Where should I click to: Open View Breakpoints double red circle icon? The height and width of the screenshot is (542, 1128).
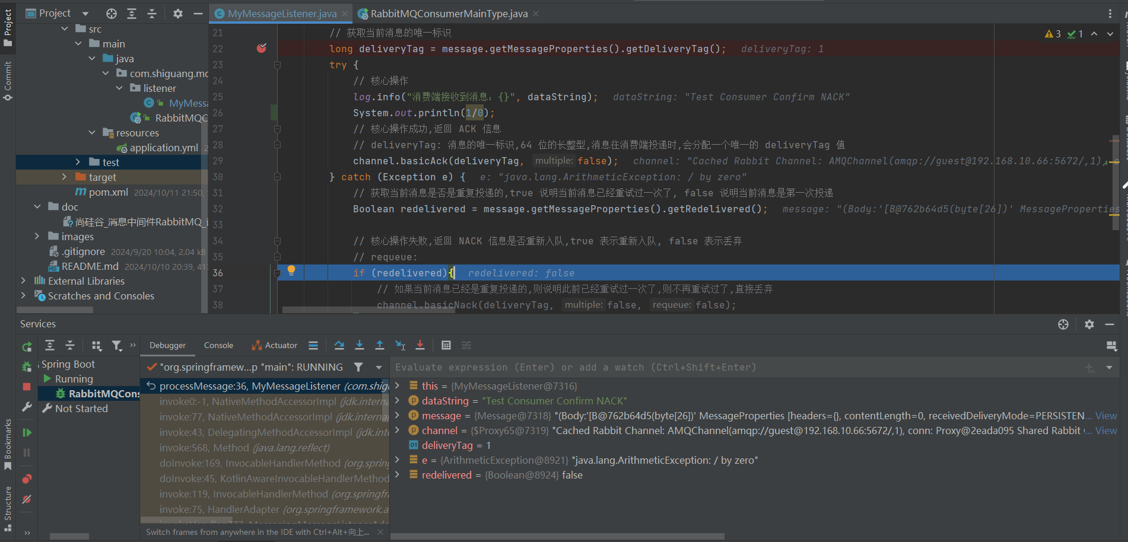[x=27, y=479]
